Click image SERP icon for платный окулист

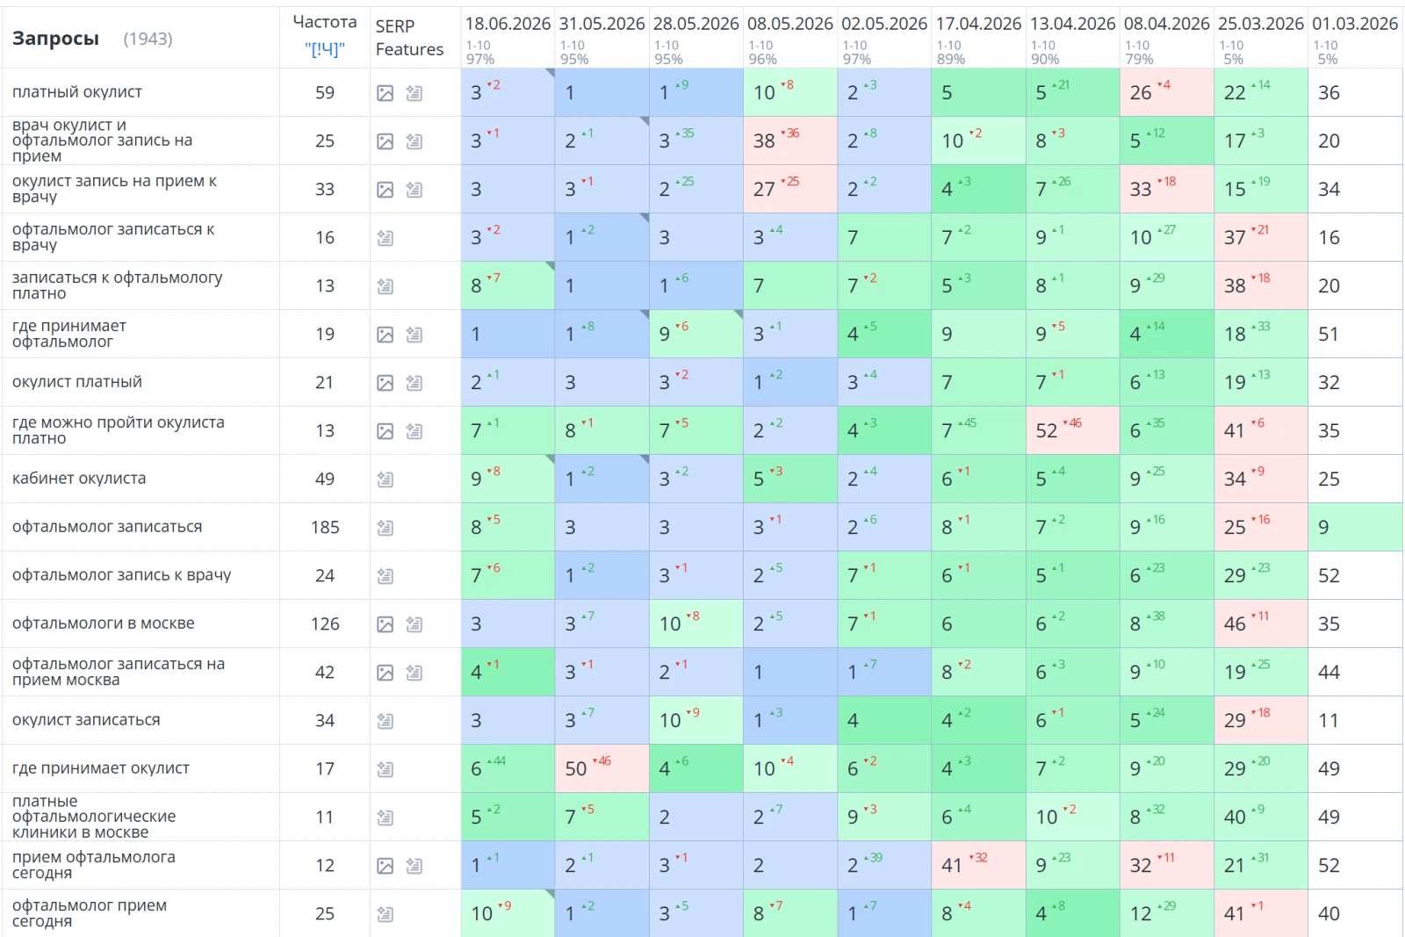pos(385,93)
